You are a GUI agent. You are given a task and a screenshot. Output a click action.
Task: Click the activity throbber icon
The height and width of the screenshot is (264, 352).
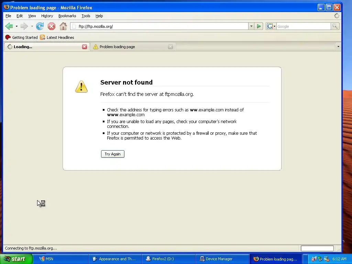tap(337, 16)
